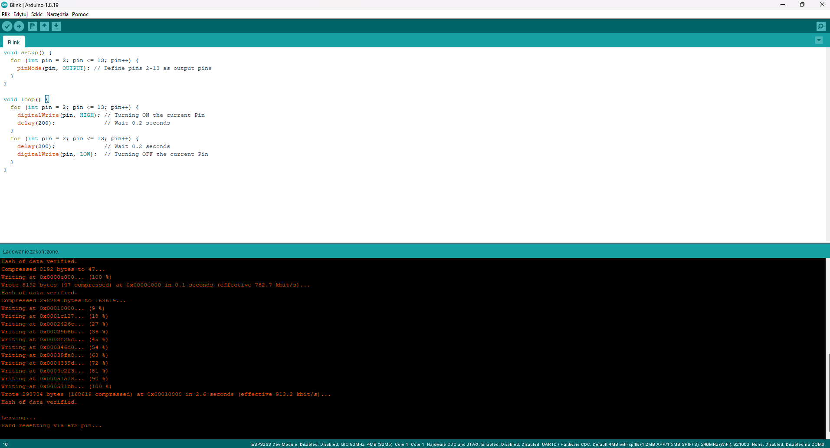Click 'Wait 0.2 seconds' comment after HIGH loop

click(137, 123)
